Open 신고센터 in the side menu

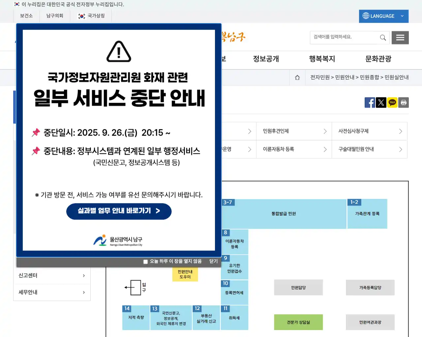coord(52,275)
